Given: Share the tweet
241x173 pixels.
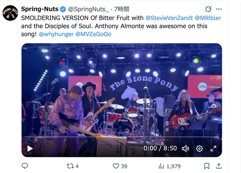Looking at the screenshot, I should [219, 166].
